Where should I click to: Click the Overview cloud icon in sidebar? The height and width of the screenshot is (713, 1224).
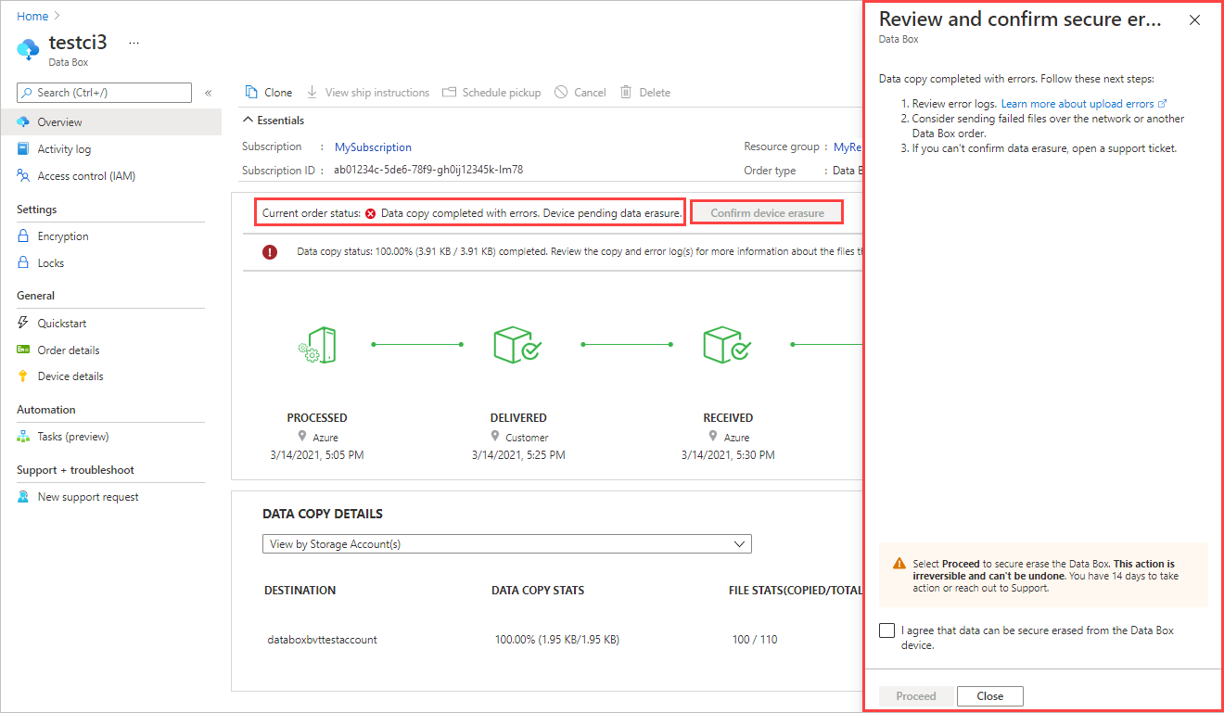[23, 122]
